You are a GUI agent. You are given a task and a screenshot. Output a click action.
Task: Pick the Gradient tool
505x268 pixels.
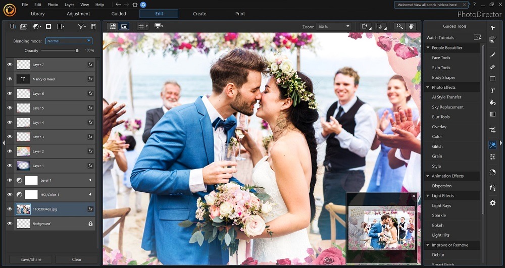pyautogui.click(x=492, y=115)
